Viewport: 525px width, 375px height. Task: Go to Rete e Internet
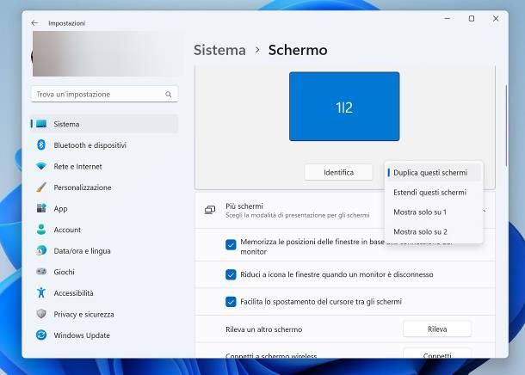tap(104, 166)
